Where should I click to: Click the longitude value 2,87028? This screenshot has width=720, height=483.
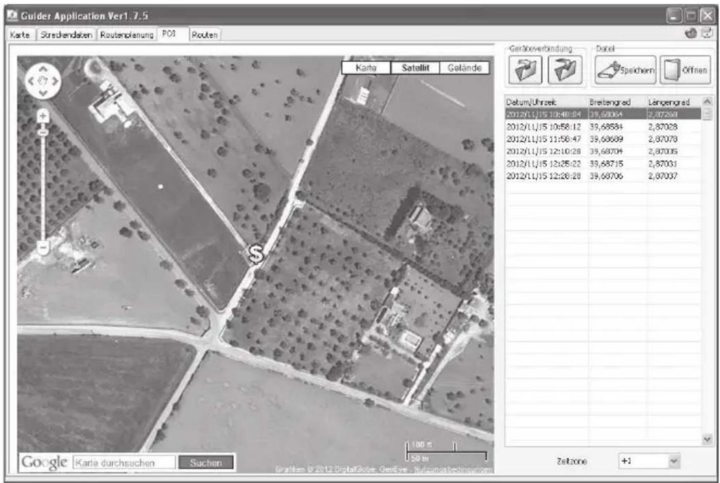coord(662,126)
